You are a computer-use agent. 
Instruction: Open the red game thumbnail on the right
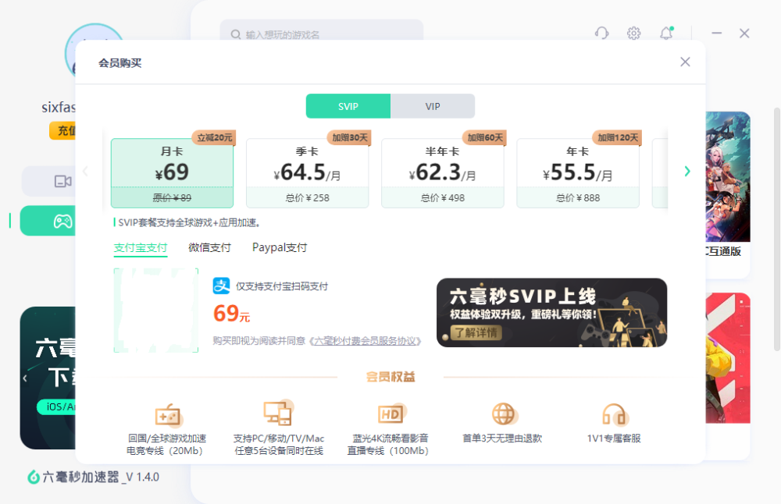point(728,358)
